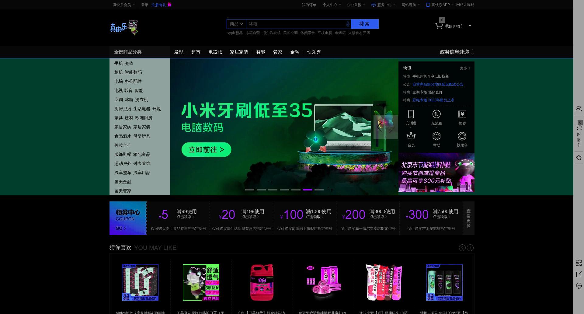Viewport: 584px width, 314px height.
Task: Open 自营商品部分地区延迟配送公告 notice
Action: pyautogui.click(x=438, y=84)
